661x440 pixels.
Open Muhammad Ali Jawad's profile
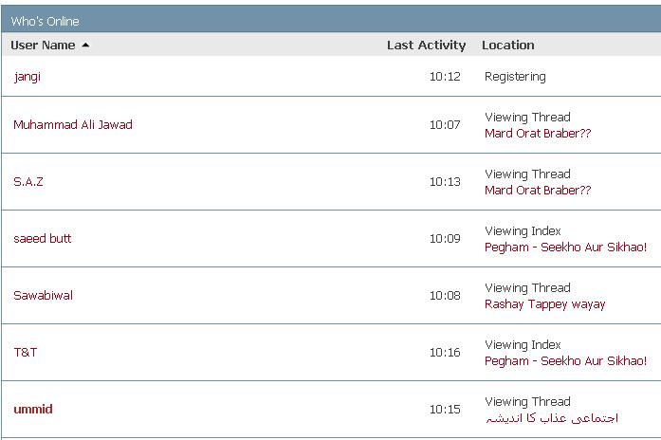point(73,124)
